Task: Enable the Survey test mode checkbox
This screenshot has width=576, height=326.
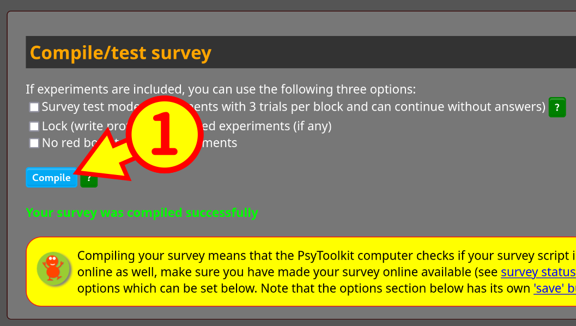Action: point(34,107)
